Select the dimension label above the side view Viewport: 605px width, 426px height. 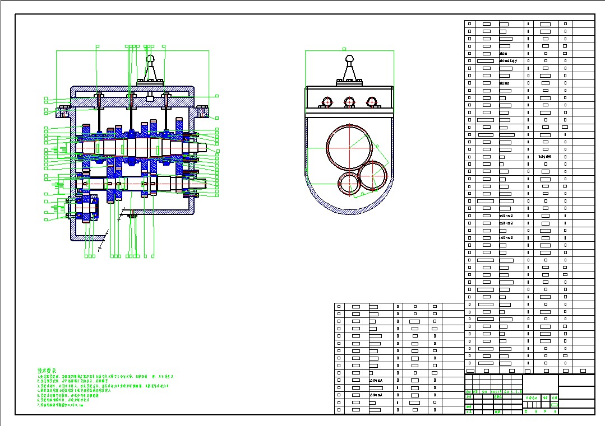[x=344, y=49]
